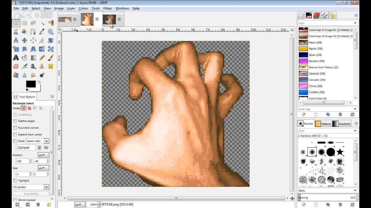
Task: Select the Coldfire palette
Action: click(326, 92)
